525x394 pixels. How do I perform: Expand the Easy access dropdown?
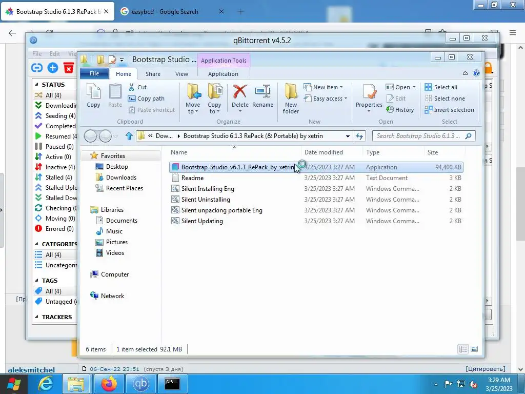click(x=346, y=98)
